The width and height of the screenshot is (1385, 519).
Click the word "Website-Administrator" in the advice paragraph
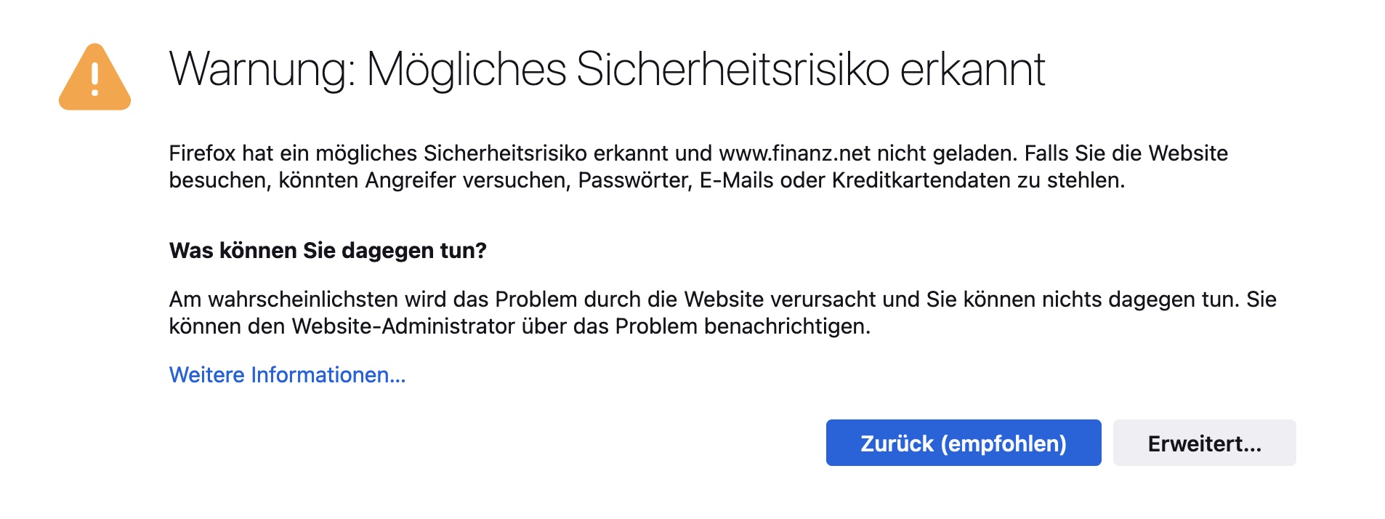click(403, 326)
